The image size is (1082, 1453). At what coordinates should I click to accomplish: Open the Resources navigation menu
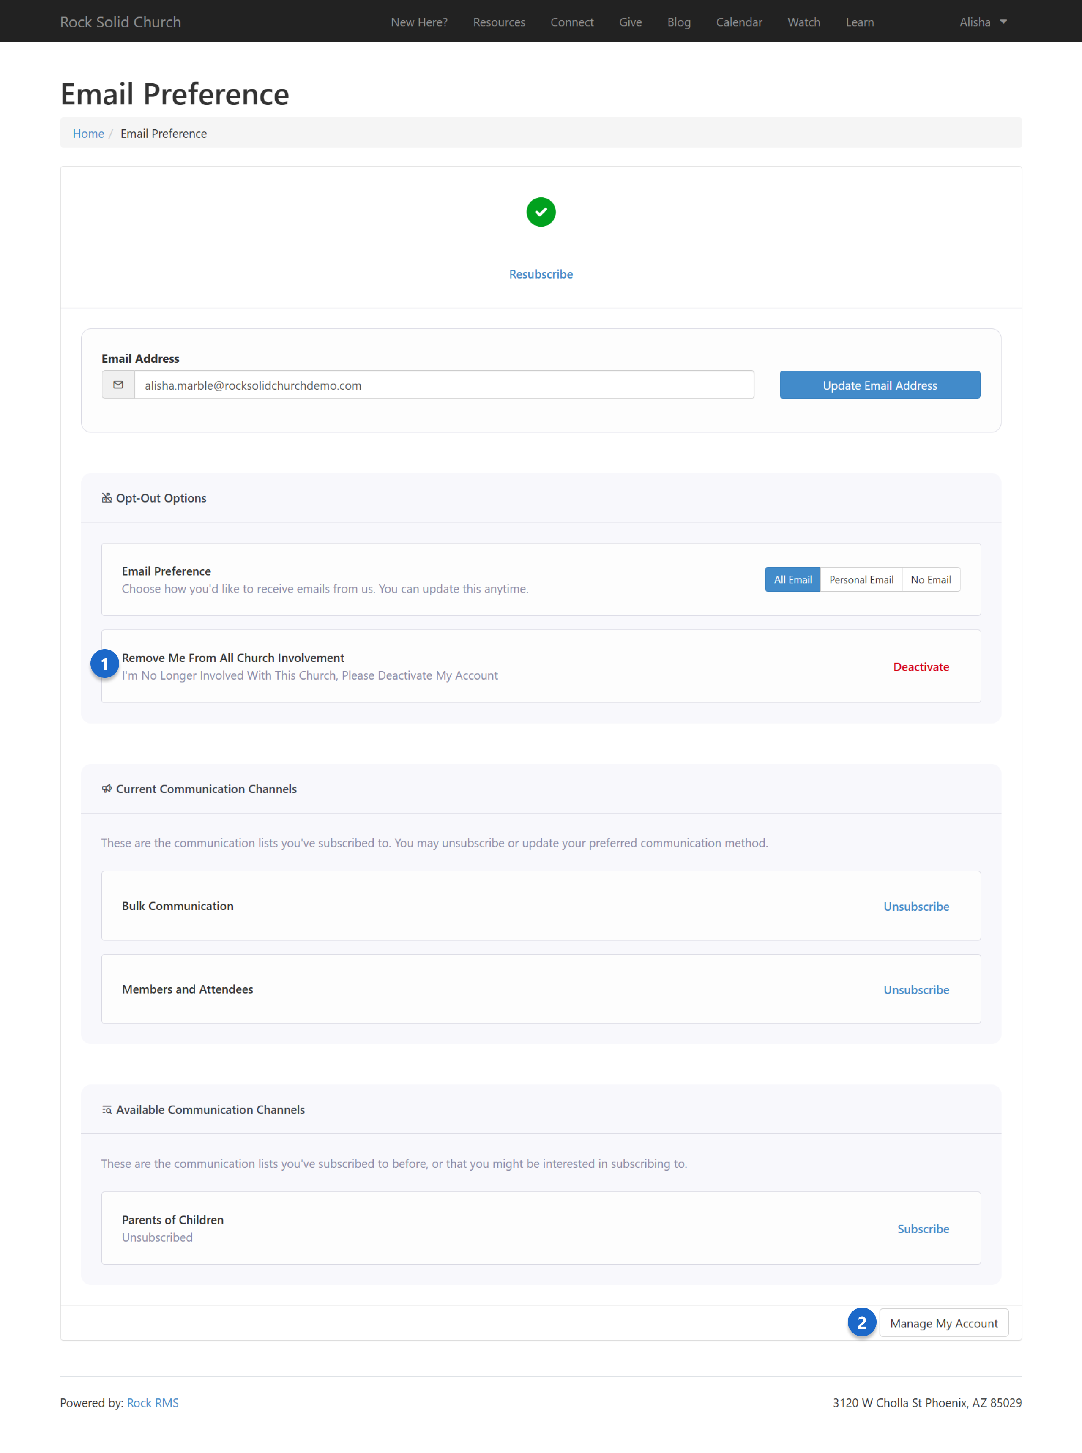pyautogui.click(x=499, y=22)
